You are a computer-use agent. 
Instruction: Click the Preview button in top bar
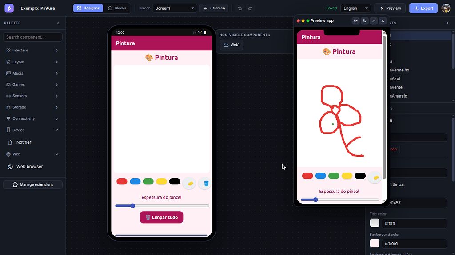391,8
